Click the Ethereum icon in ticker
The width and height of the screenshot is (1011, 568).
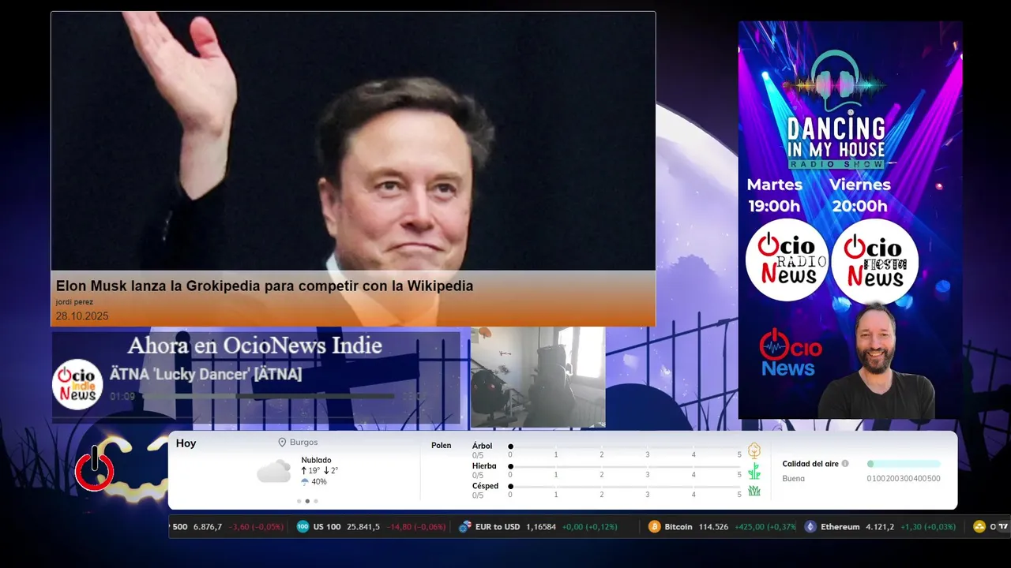pos(810,527)
